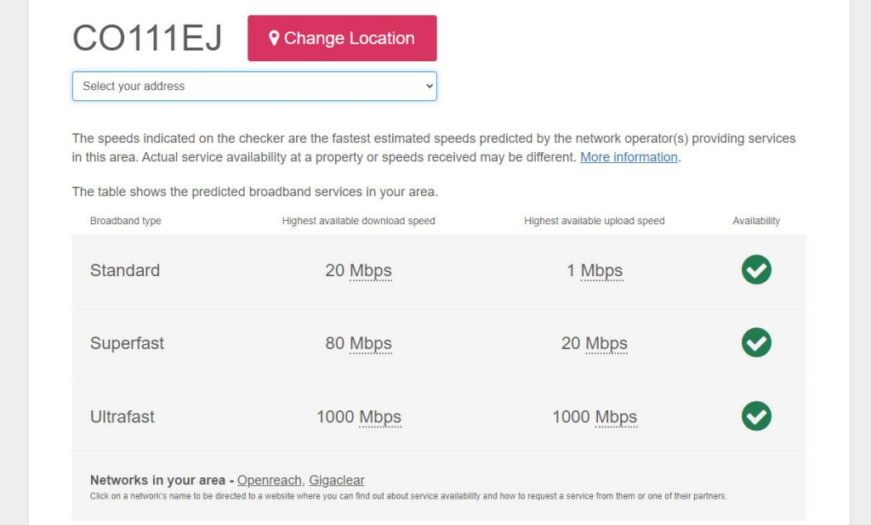The image size is (871, 525).
Task: Click the green availability checkmark for Ultrafast broadband
Action: point(756,416)
